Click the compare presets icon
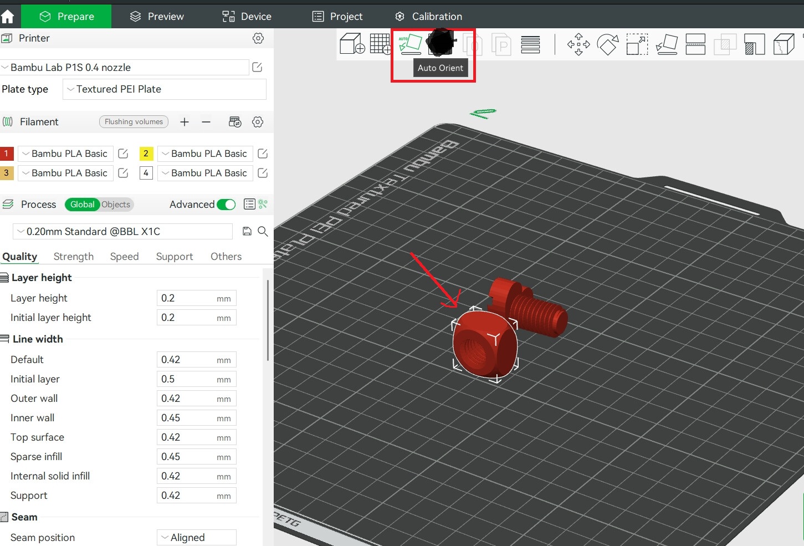 (x=263, y=205)
